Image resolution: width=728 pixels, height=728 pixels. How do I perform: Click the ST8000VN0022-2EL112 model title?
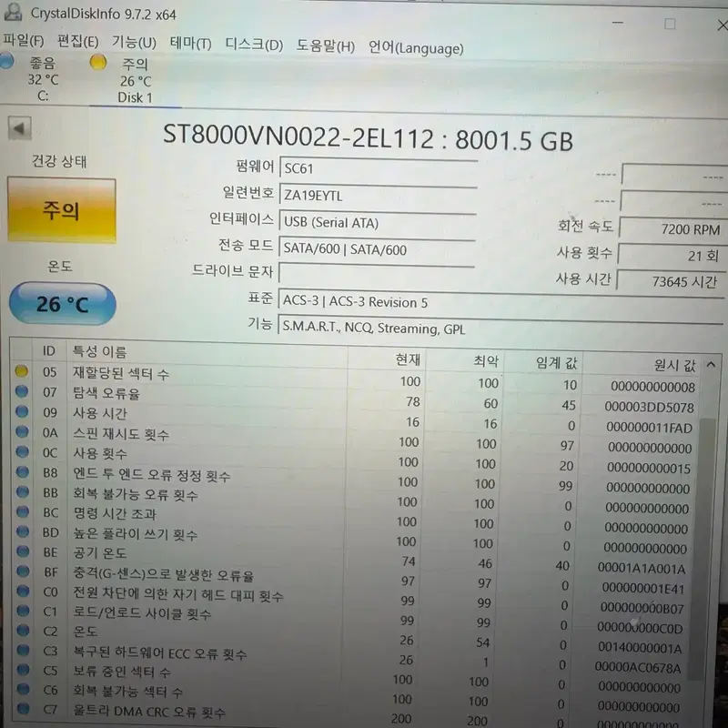click(x=298, y=136)
